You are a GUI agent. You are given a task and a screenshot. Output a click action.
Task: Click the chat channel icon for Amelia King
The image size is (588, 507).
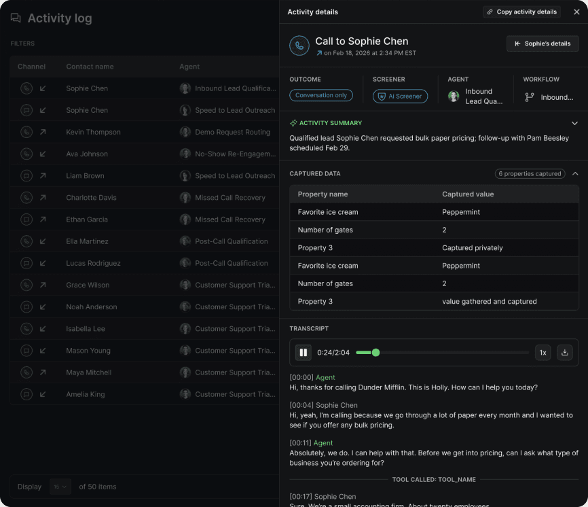[x=26, y=394]
